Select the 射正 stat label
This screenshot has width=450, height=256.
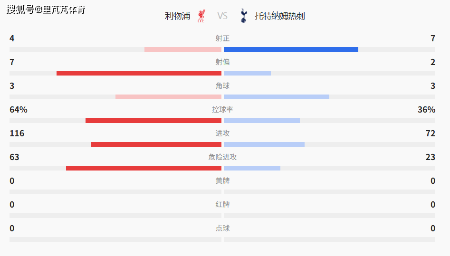(222, 38)
